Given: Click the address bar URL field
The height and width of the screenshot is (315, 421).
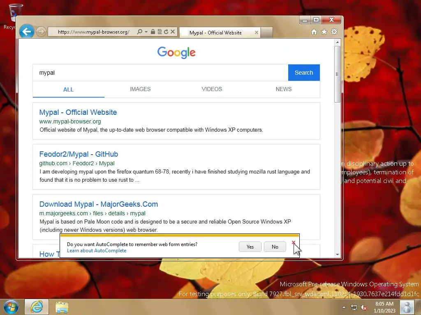Looking at the screenshot, I should pos(93,32).
